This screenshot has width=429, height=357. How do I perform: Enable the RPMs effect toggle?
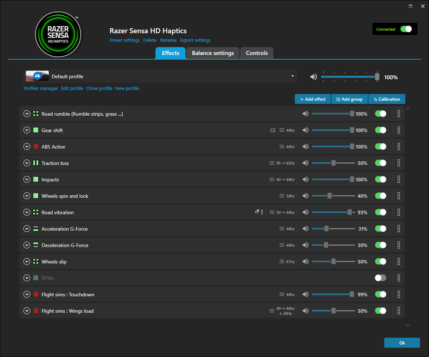coord(381,278)
